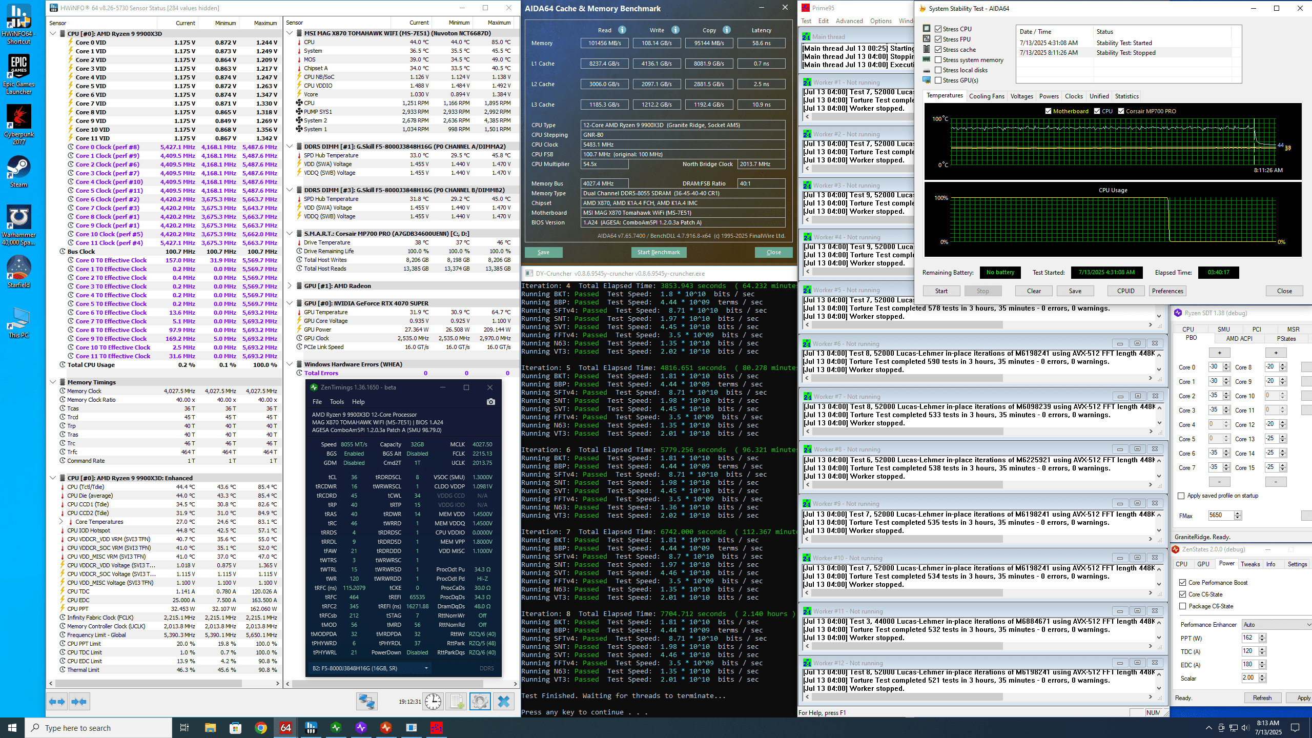The height and width of the screenshot is (738, 1312).
Task: Switch to Cooling Fans tab
Action: click(x=987, y=96)
